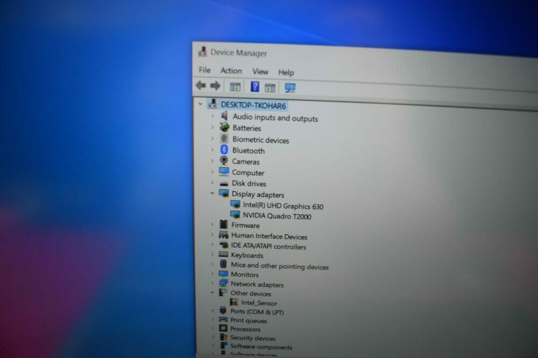Select Intel(R) UHD Graphics 630

[x=283, y=206]
